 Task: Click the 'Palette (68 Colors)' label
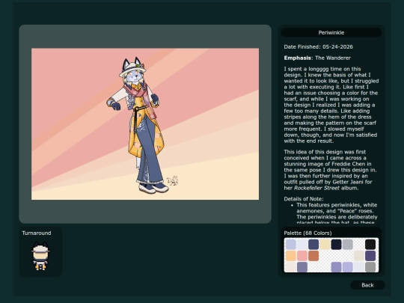(307, 233)
